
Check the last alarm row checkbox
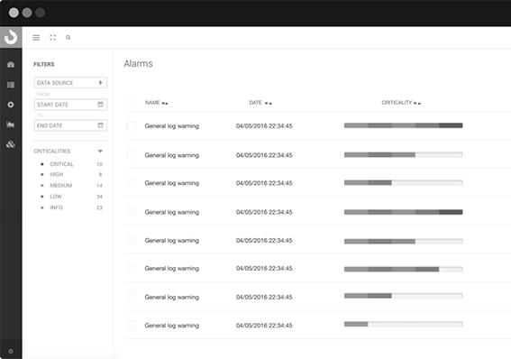[x=132, y=325]
